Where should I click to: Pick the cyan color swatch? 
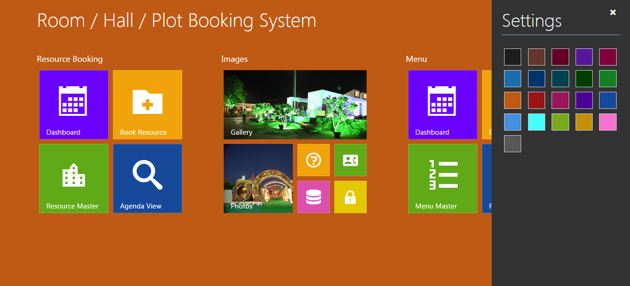coord(536,122)
